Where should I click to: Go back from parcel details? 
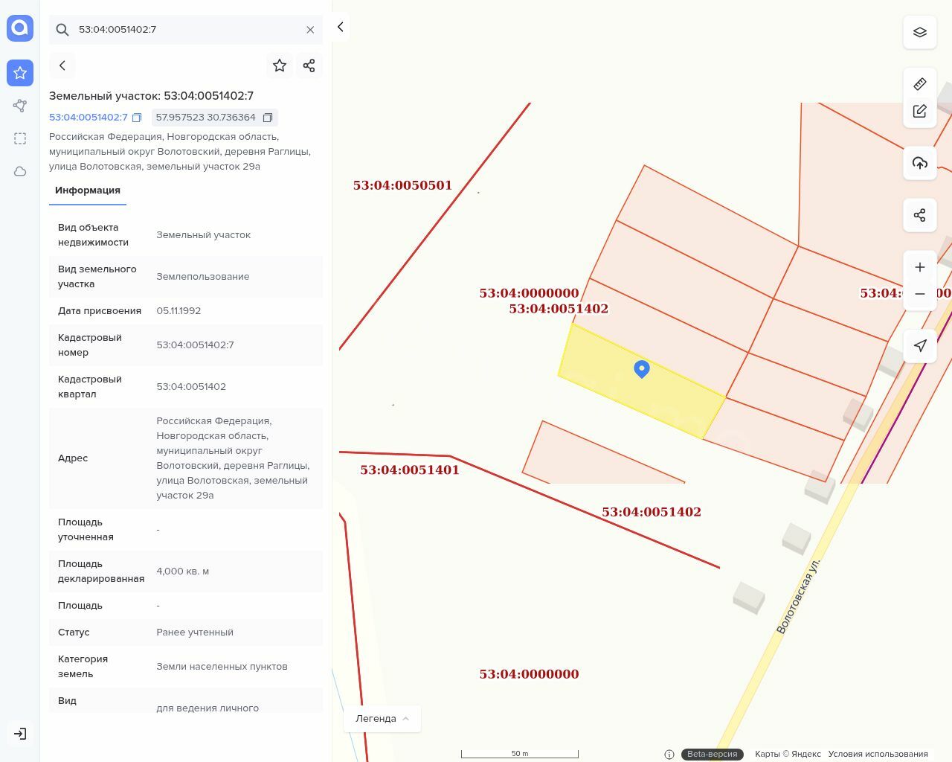(62, 65)
